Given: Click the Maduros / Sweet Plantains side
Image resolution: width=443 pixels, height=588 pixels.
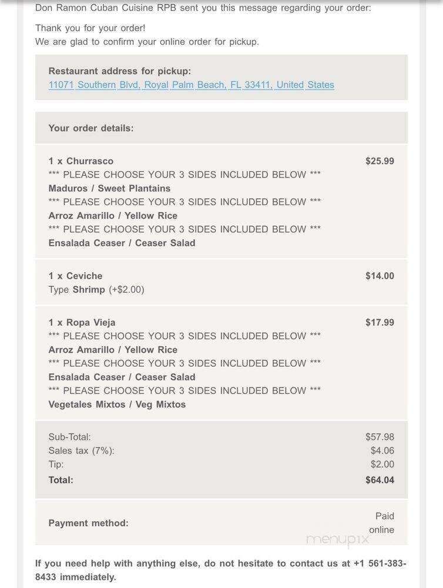Looking at the screenshot, I should click(109, 188).
